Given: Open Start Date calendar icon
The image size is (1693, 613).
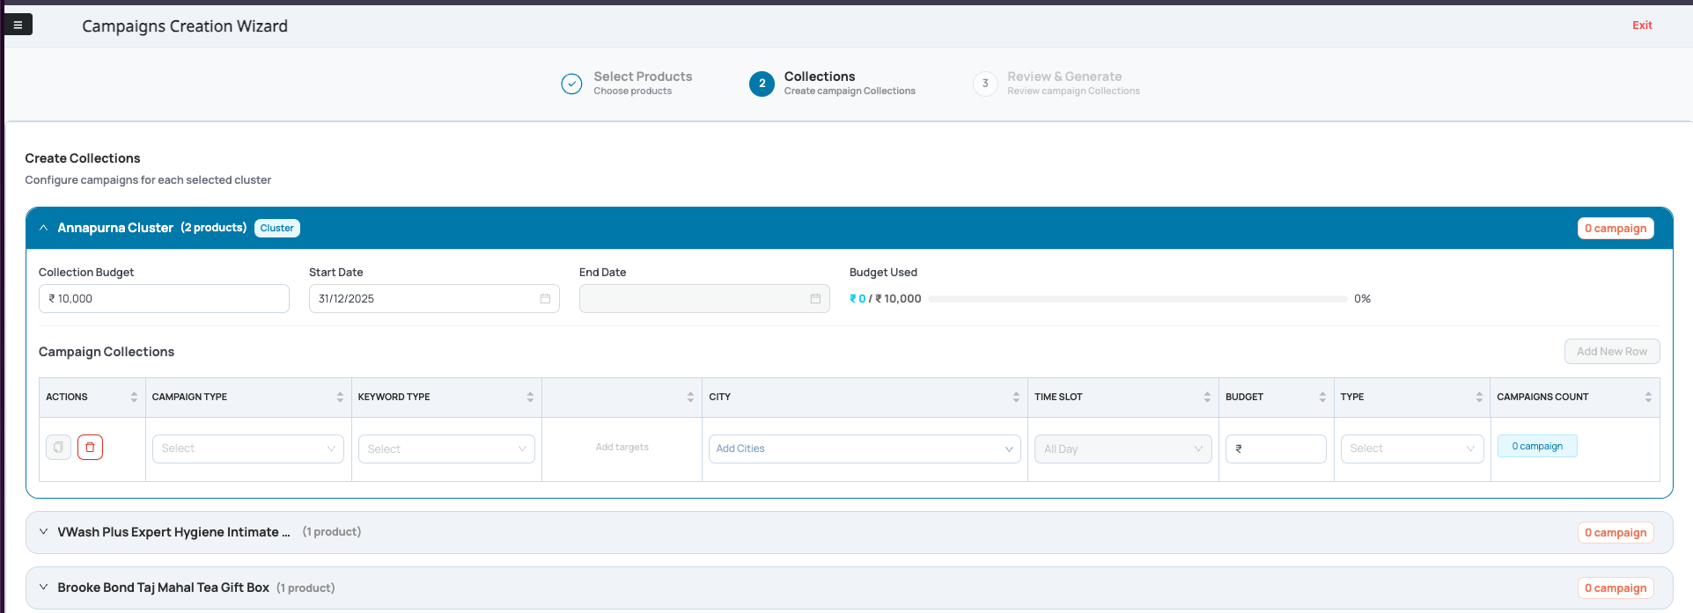Looking at the screenshot, I should click(x=545, y=299).
